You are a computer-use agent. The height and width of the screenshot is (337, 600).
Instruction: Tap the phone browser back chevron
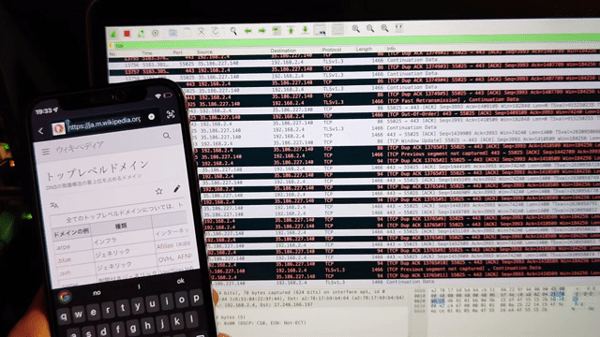[x=41, y=131]
